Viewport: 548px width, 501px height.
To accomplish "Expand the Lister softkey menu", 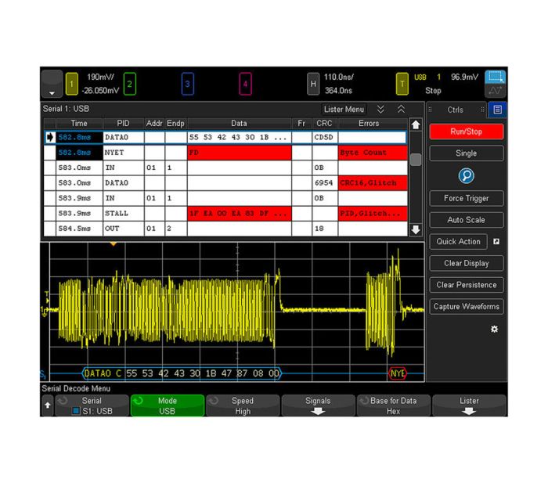I will 469,405.
